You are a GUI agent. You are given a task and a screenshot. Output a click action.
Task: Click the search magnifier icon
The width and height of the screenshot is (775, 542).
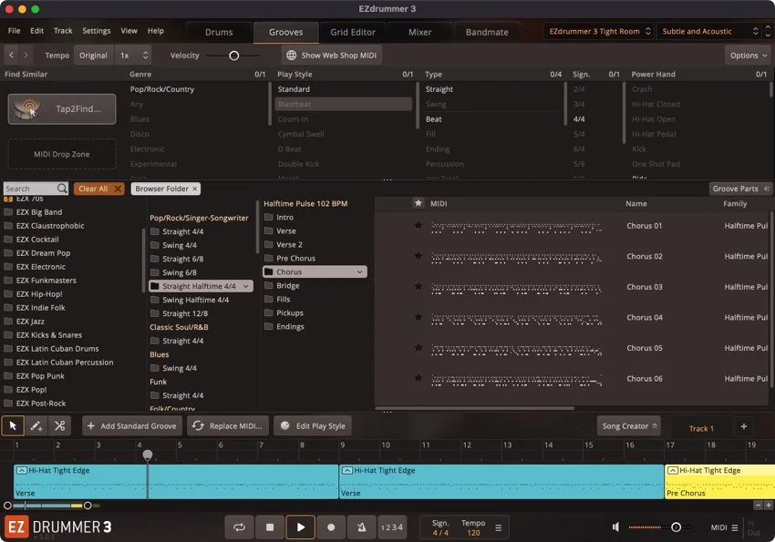pos(62,189)
